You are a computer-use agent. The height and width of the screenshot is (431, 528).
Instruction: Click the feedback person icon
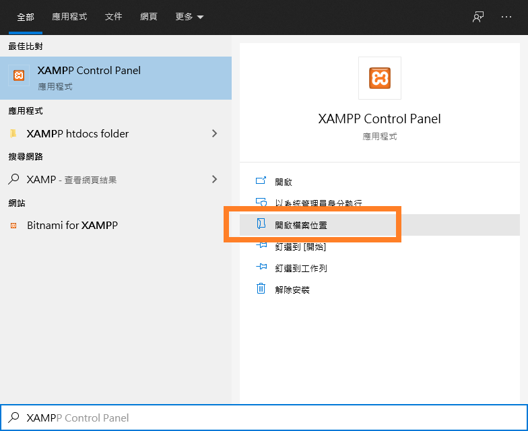click(478, 17)
